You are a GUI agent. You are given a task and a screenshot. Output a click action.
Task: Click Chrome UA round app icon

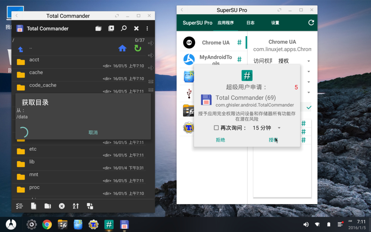(x=189, y=43)
